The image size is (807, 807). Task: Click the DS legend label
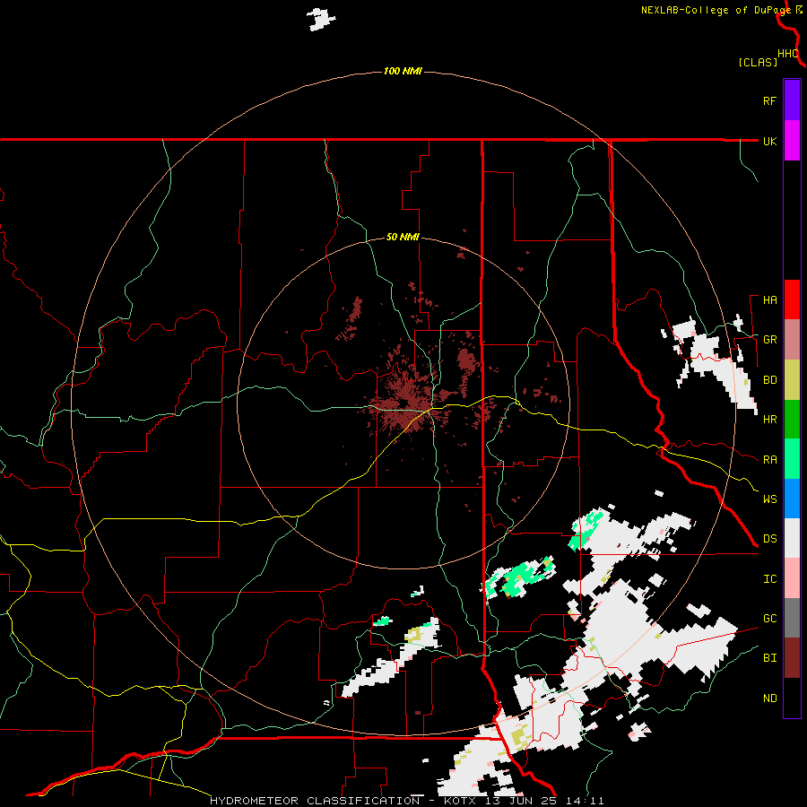coord(769,539)
